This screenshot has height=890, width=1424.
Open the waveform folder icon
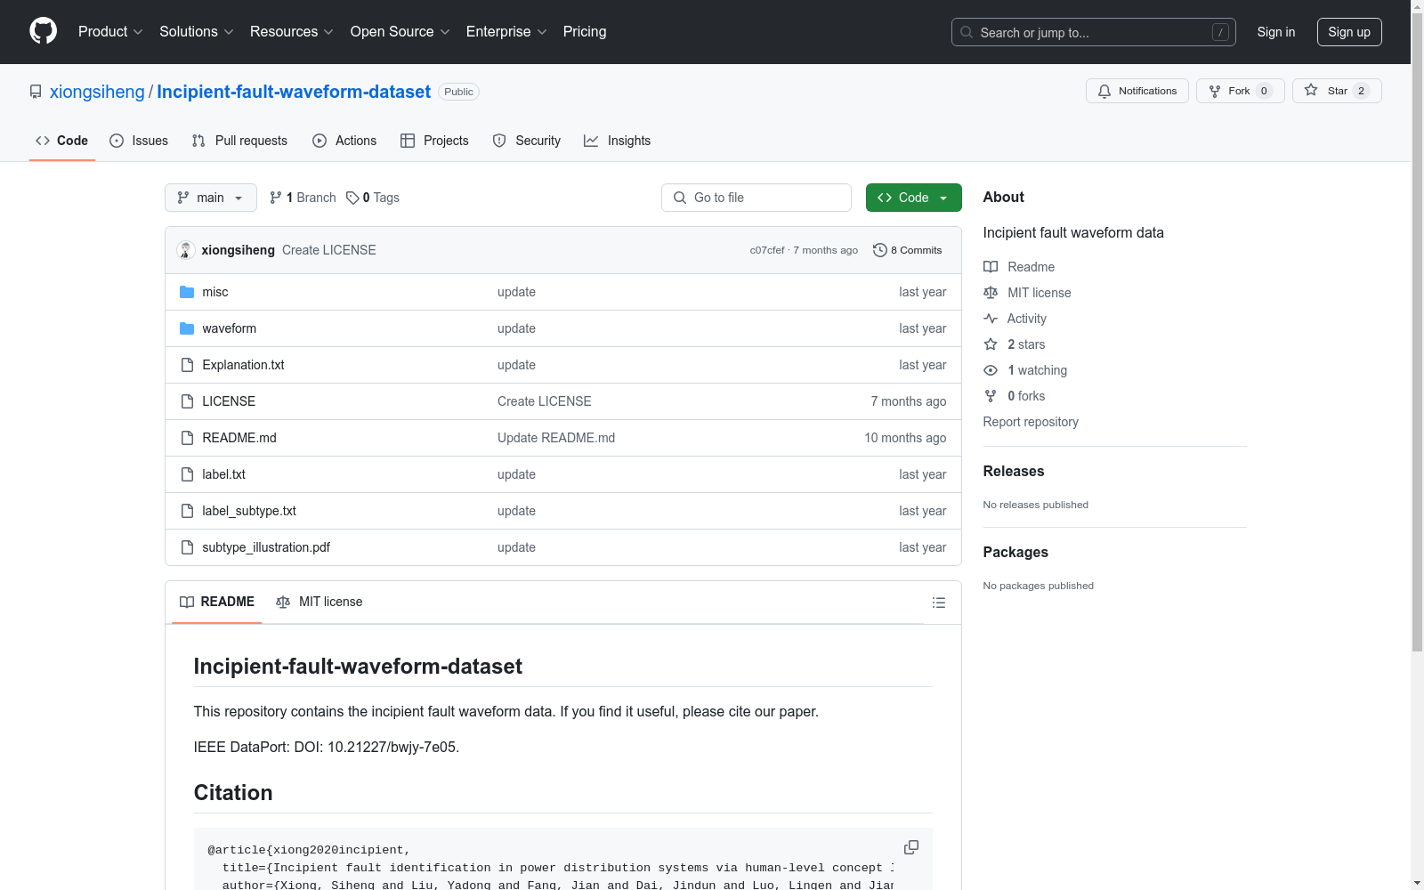pos(187,328)
